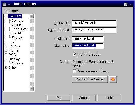135x105 pixels.
Task: Click the maximize icon in title bar
Action: point(126,4)
